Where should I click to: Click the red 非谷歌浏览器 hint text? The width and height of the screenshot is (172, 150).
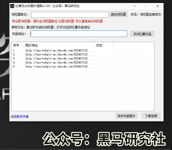click(57, 21)
